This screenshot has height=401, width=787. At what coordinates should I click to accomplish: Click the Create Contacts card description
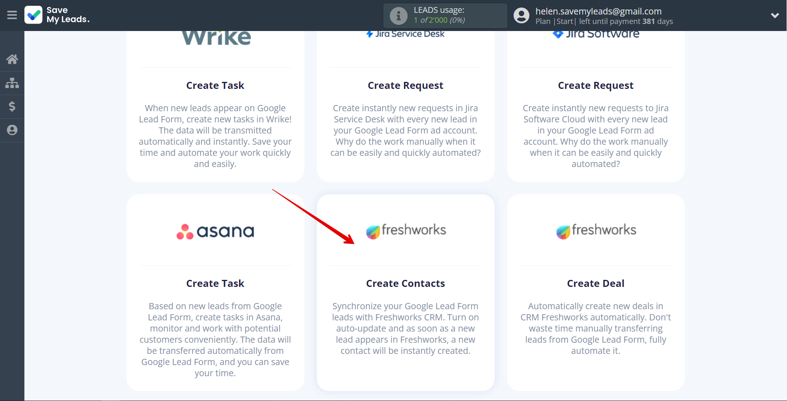[405, 329]
